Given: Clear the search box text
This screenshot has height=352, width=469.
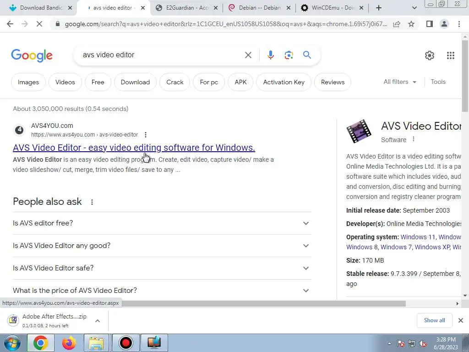Looking at the screenshot, I should click(x=248, y=55).
